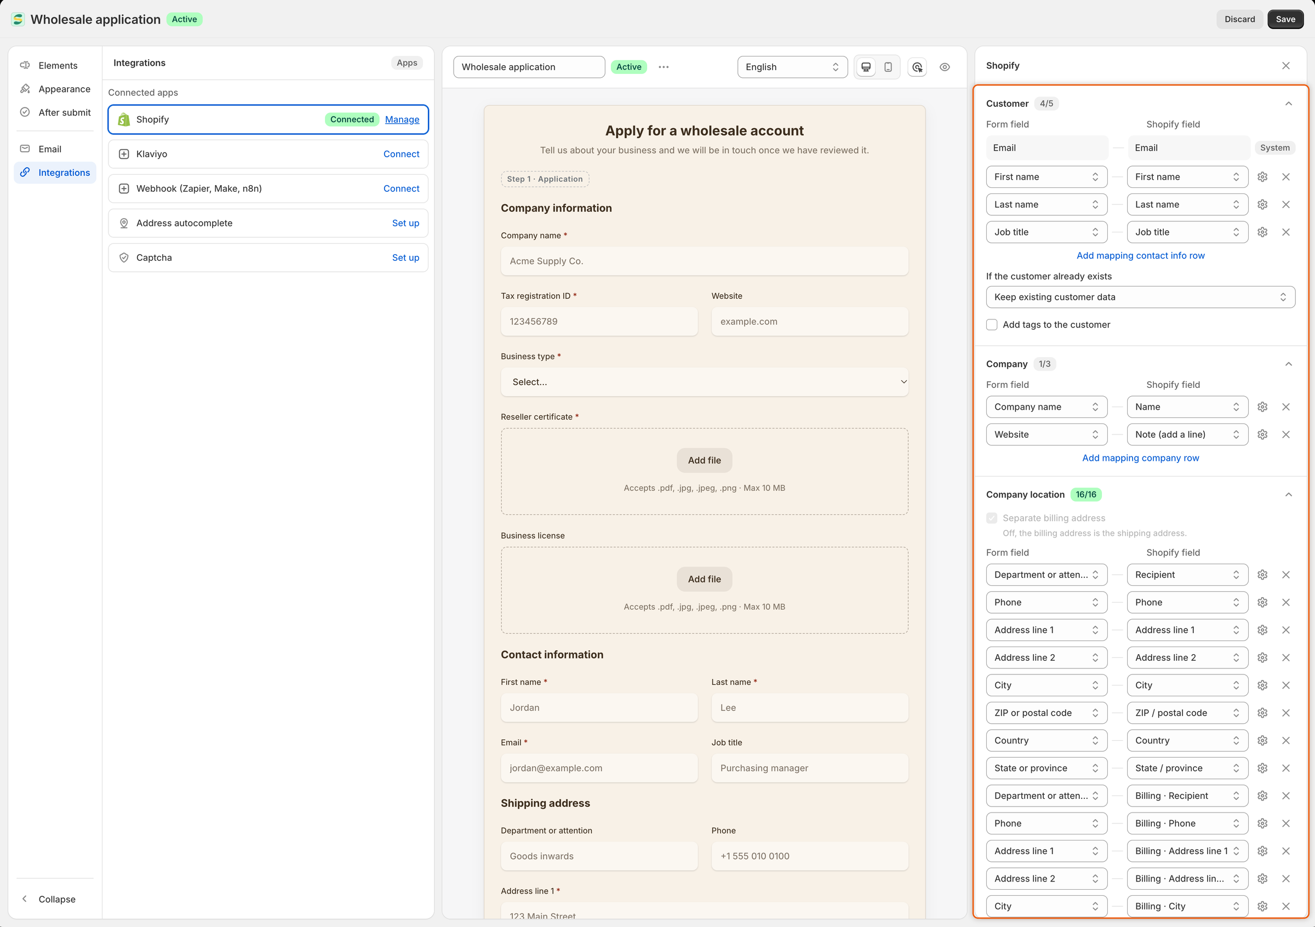
Task: Open the three-dot more options menu
Action: coord(663,67)
